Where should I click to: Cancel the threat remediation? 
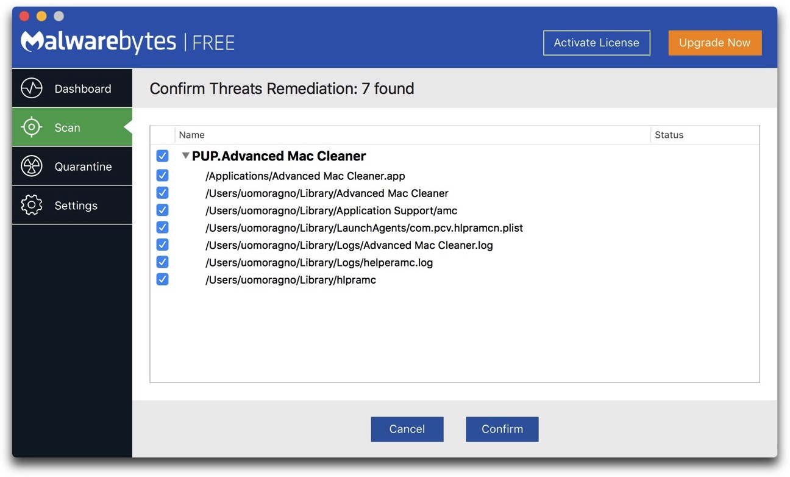tap(407, 429)
